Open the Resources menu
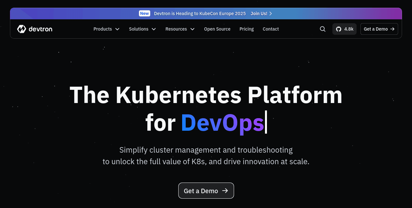 click(x=180, y=29)
